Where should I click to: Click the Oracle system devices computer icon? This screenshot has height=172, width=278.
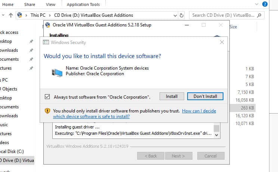pyautogui.click(x=57, y=72)
